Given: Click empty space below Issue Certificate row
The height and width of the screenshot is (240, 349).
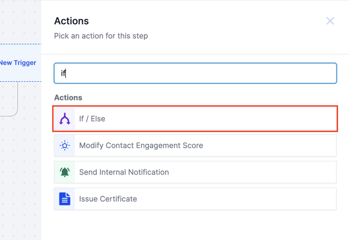Looking at the screenshot, I should click(195, 224).
